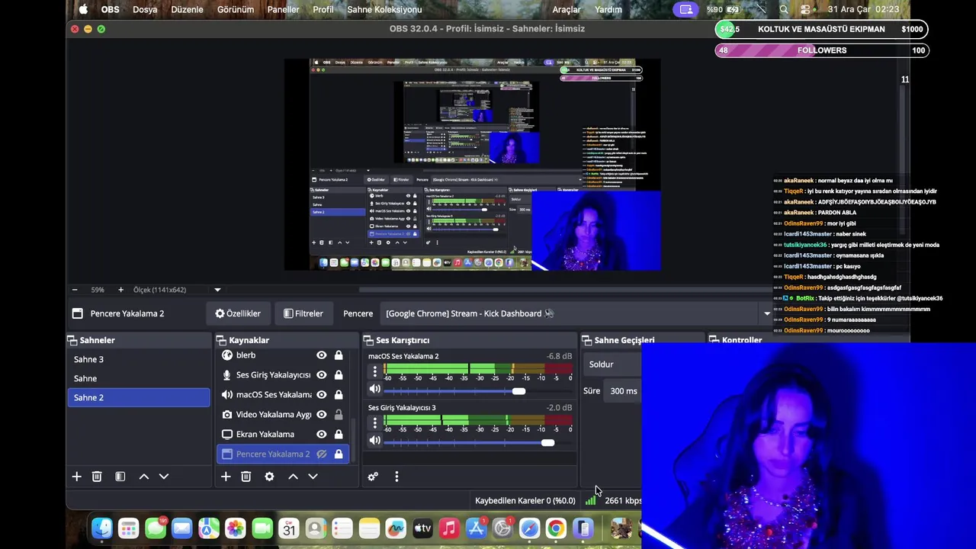Zoom in preview with plus button

point(120,290)
